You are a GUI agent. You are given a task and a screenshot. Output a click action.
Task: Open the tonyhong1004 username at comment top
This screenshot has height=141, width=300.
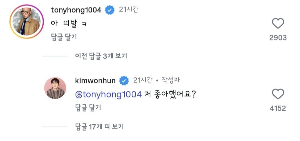pyautogui.click(x=76, y=10)
